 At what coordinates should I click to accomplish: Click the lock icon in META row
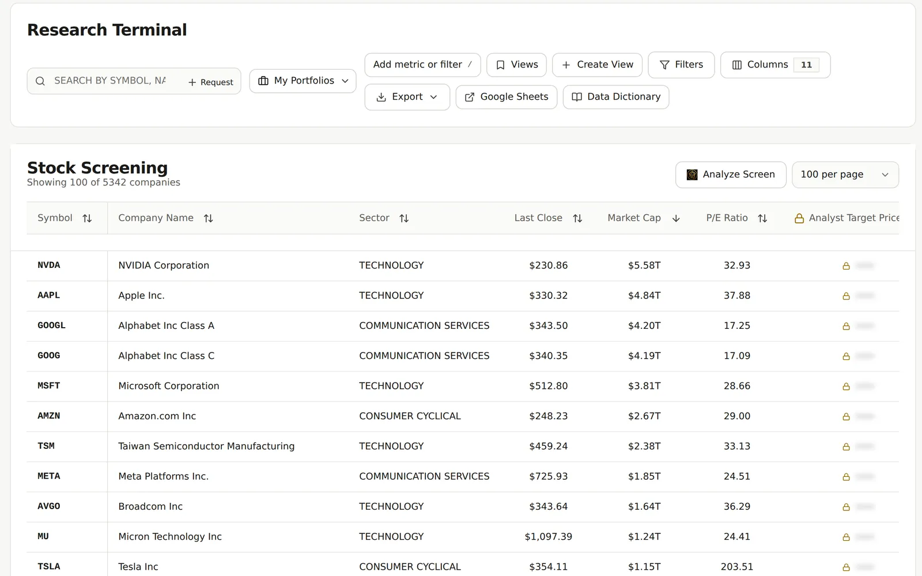(846, 477)
